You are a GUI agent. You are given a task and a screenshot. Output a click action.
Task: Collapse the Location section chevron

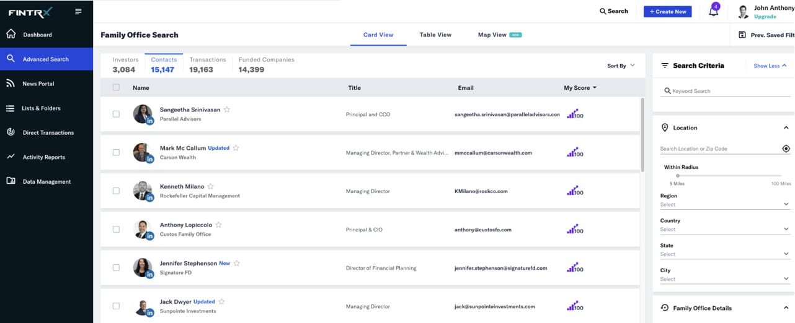[x=786, y=127]
